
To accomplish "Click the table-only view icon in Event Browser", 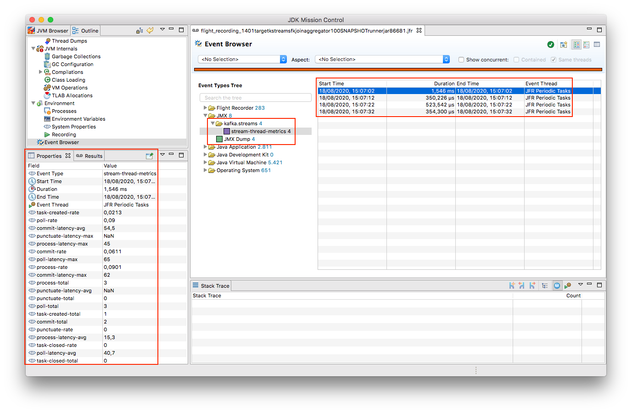I will (597, 45).
